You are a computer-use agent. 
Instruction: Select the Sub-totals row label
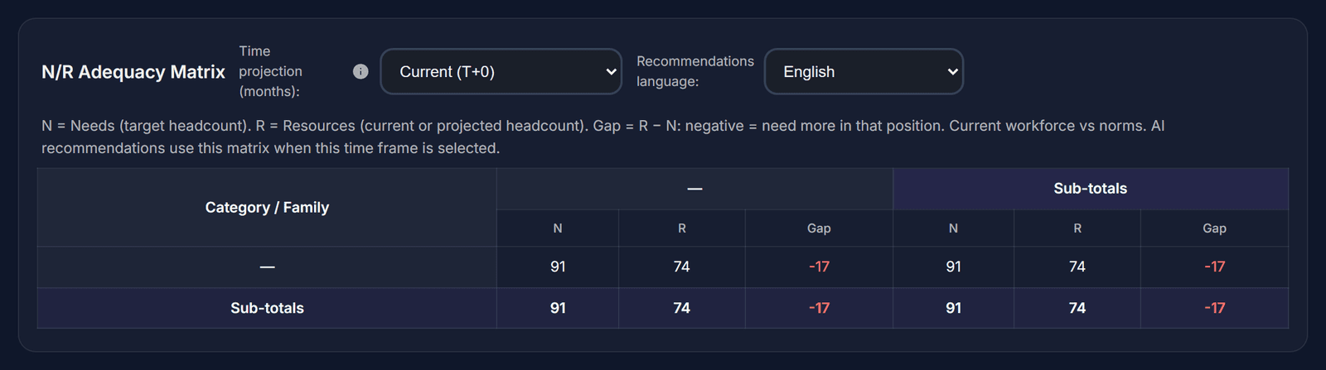pyautogui.click(x=267, y=308)
